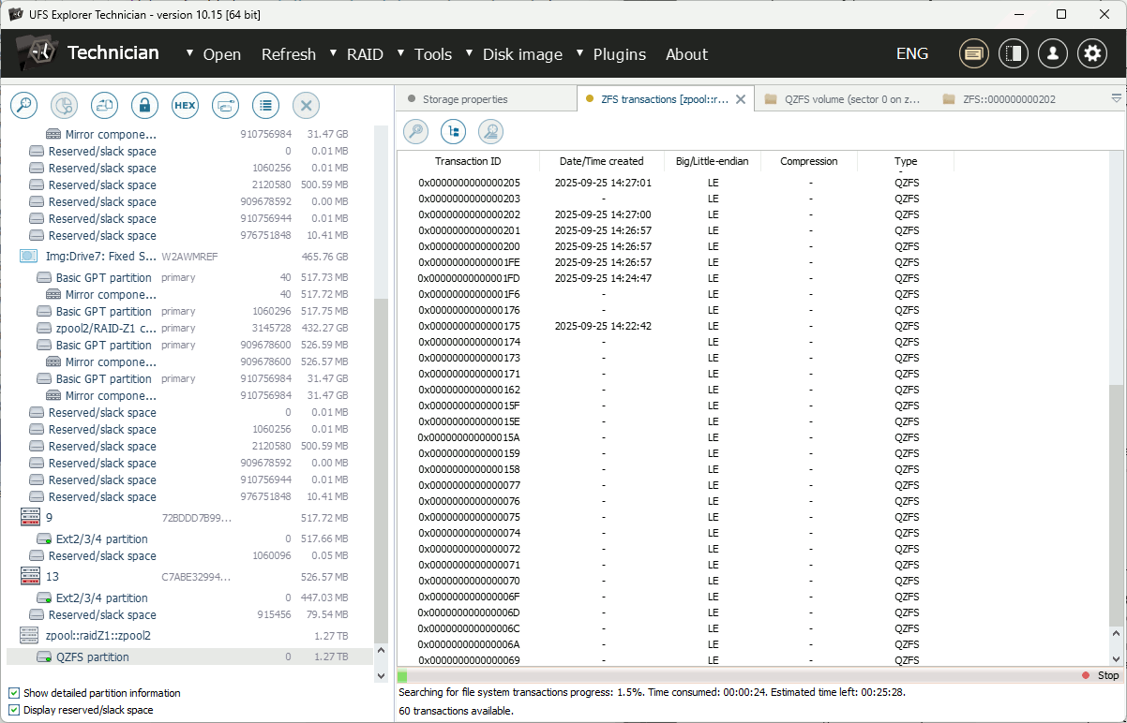1127x723 pixels.
Task: Disable Show detailed partition information
Action: click(14, 692)
